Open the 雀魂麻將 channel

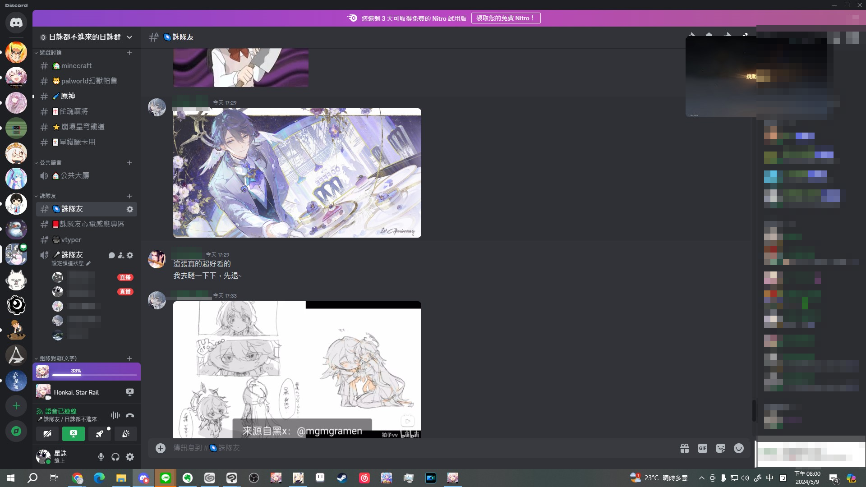pos(87,112)
